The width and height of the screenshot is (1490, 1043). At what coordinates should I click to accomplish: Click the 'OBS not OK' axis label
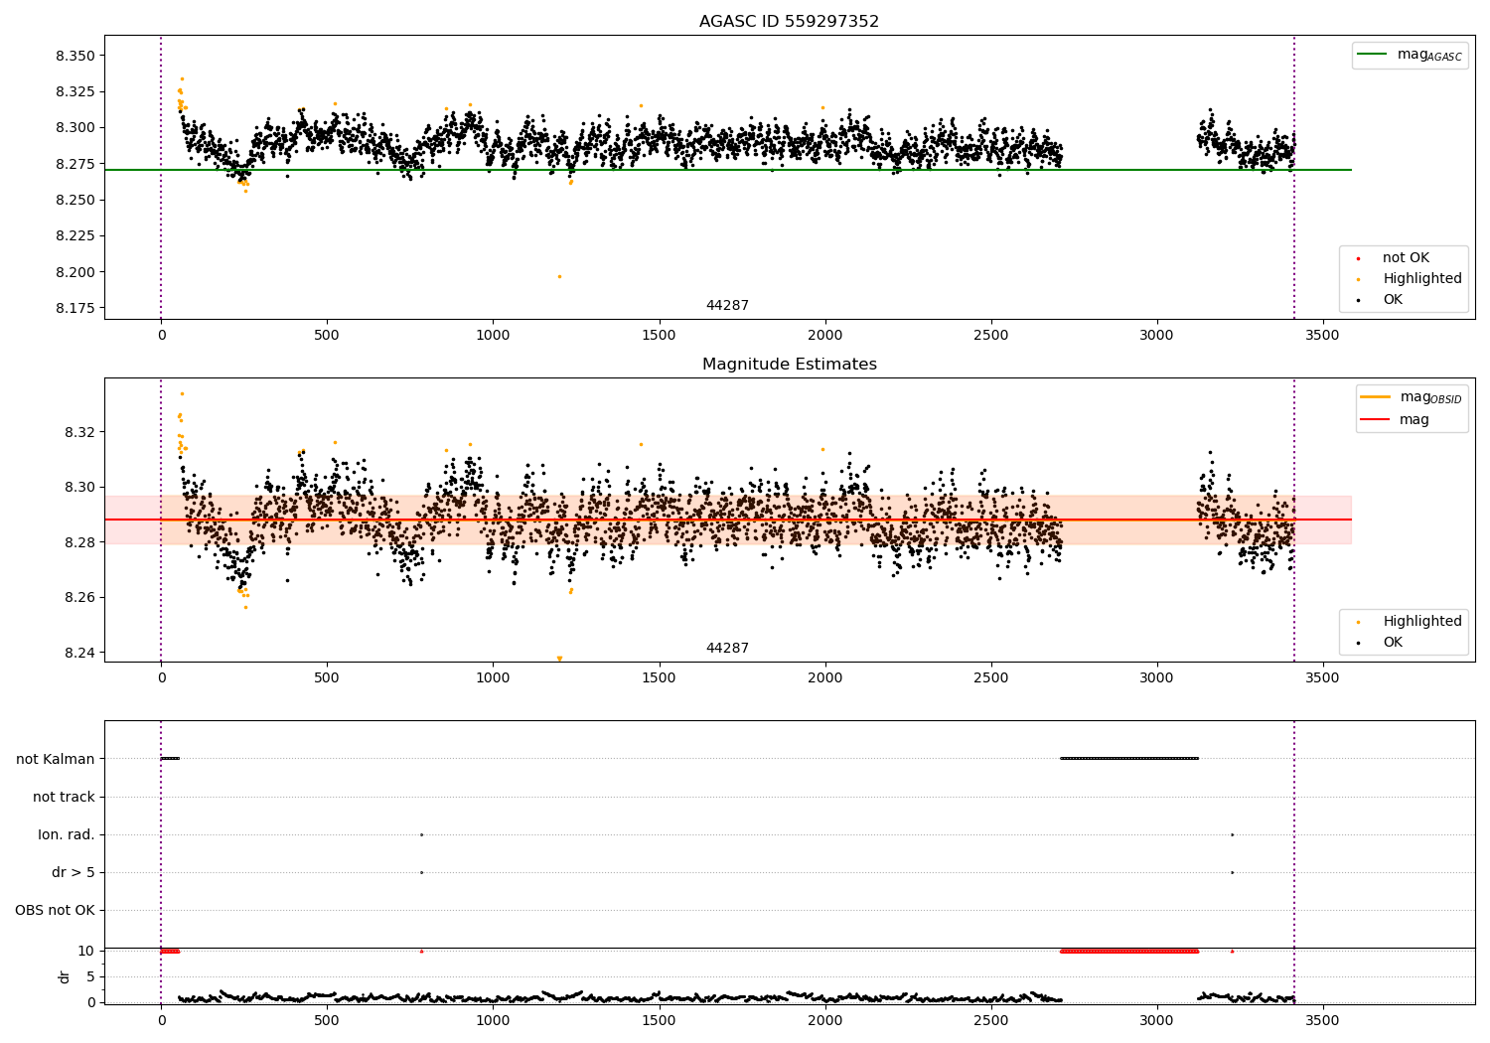[56, 910]
